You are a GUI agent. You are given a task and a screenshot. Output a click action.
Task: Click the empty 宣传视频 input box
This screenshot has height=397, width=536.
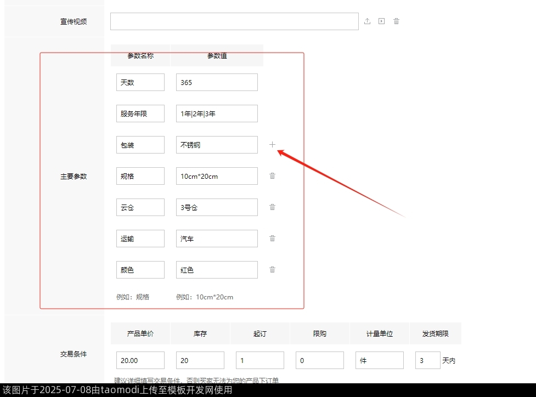(x=234, y=21)
